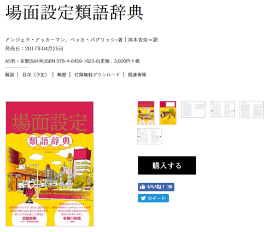268x232 pixels.
Task: Click the 場面設定類語辞典 page title
Action: point(74,13)
